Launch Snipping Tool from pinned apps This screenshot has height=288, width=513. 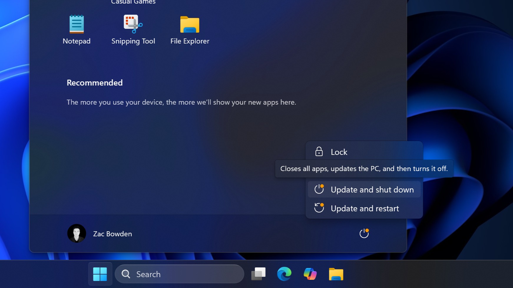[133, 24]
